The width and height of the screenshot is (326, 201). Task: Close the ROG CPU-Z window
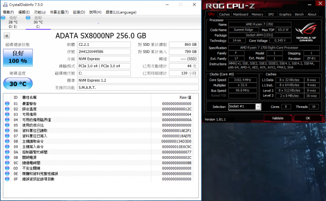click(320, 3)
